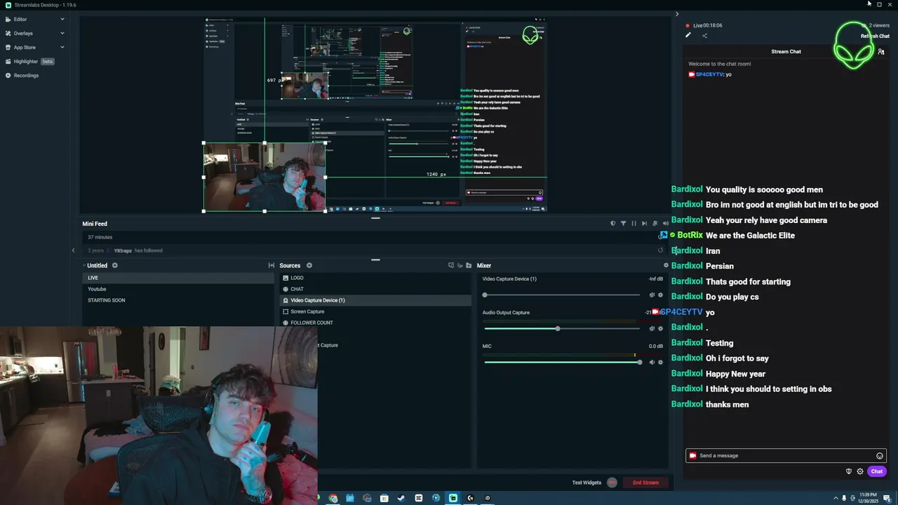Select the Screen Capture source

pyautogui.click(x=376, y=311)
